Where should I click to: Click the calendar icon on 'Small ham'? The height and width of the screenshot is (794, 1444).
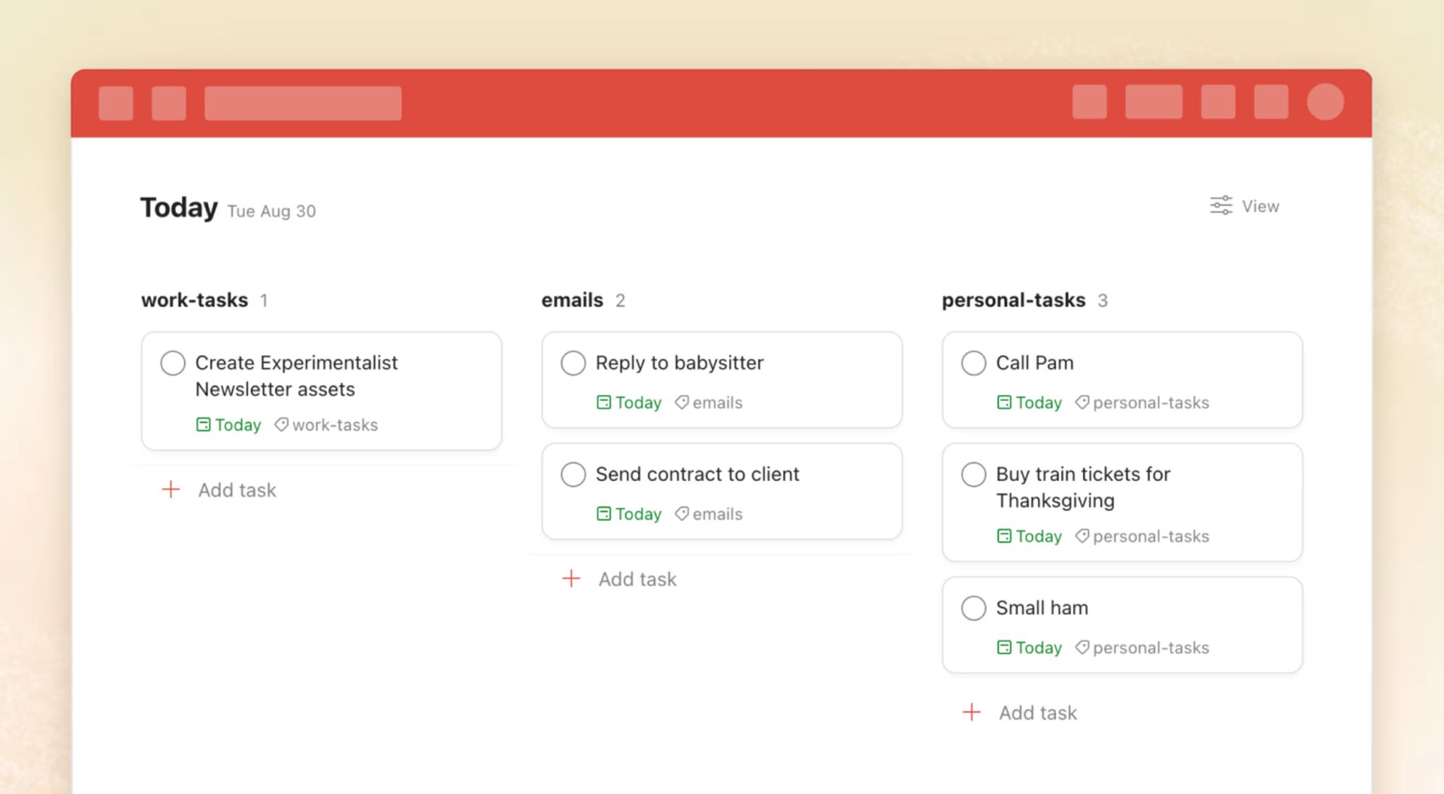tap(1003, 647)
